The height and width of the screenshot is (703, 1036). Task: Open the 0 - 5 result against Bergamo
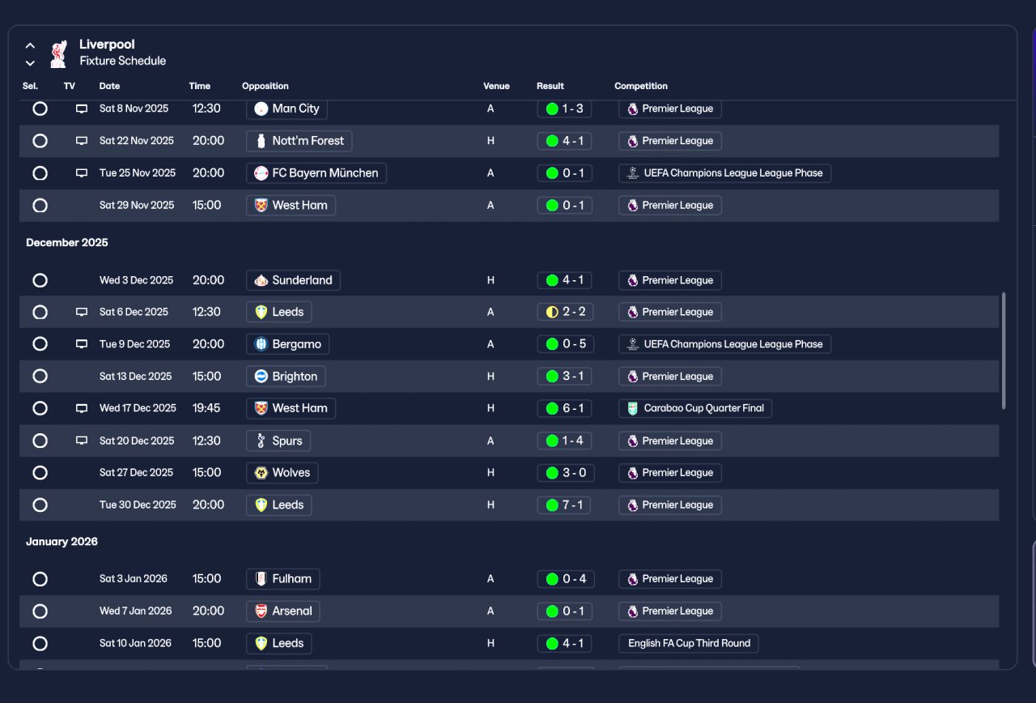click(565, 344)
